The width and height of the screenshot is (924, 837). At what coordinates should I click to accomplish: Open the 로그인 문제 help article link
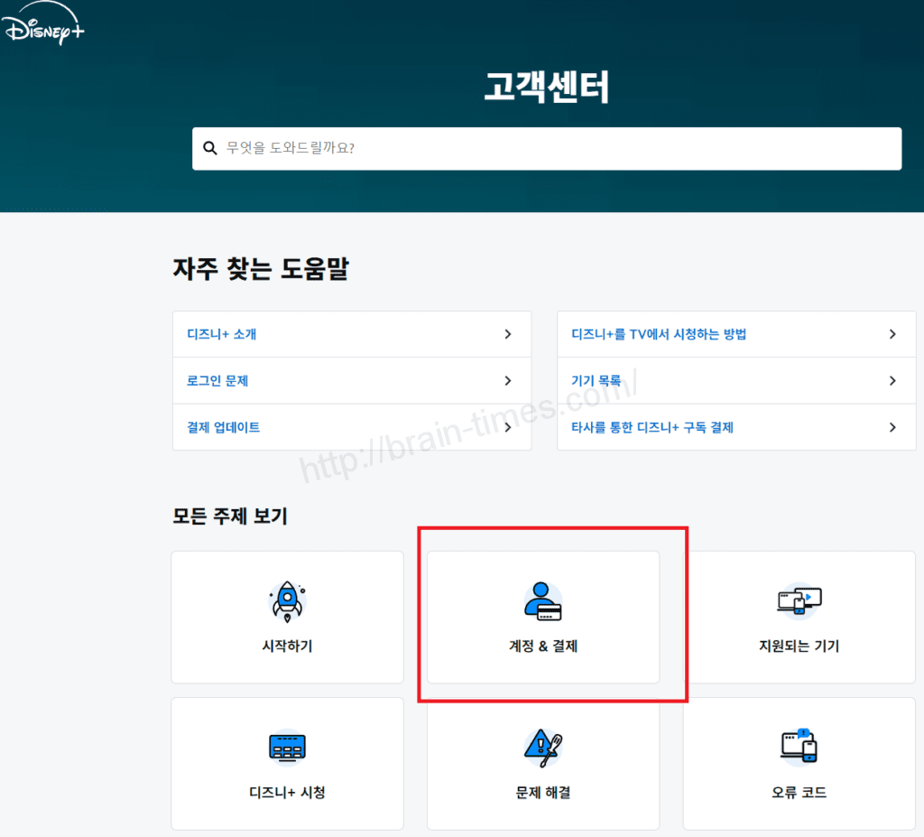click(x=217, y=381)
